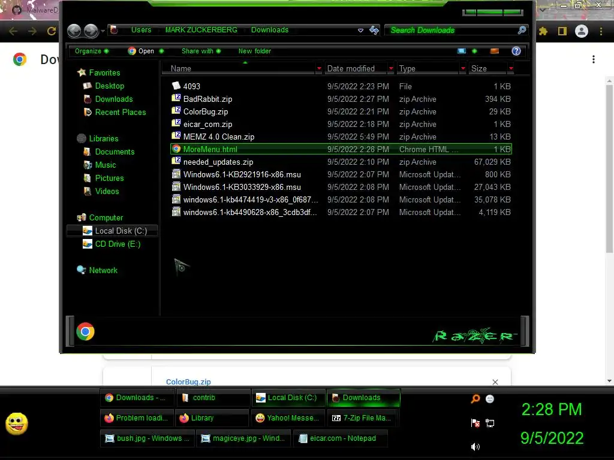This screenshot has width=614, height=460.
Task: Click the Chrome profile avatar icon
Action: (582, 31)
